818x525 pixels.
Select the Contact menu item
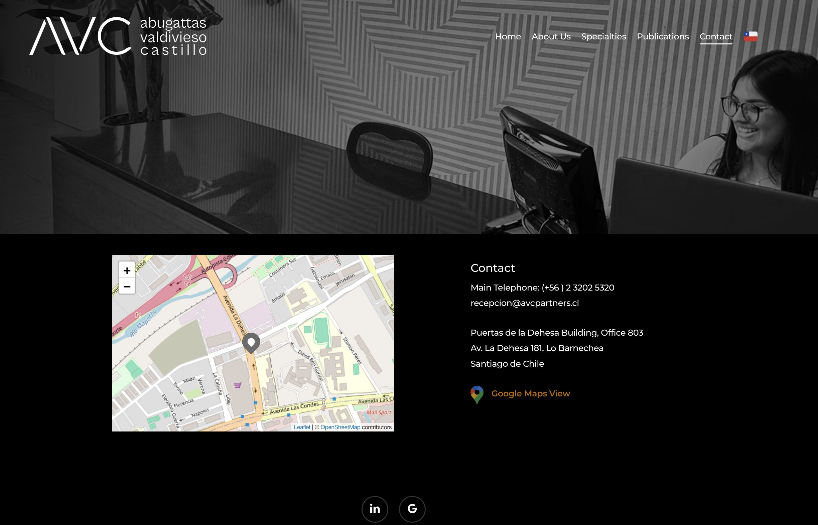pyautogui.click(x=716, y=36)
